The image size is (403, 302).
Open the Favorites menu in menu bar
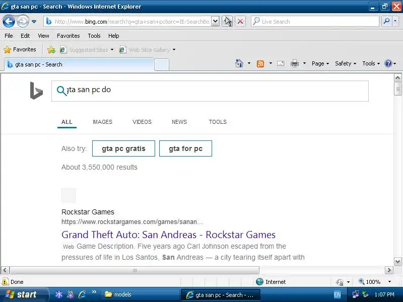click(68, 36)
